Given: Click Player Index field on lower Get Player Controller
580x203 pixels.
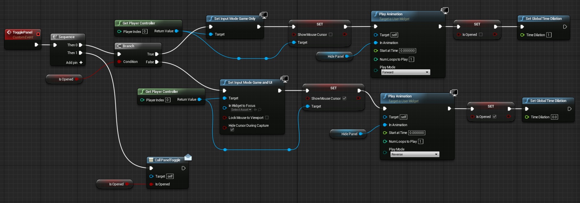Looking at the screenshot, I should [x=168, y=100].
